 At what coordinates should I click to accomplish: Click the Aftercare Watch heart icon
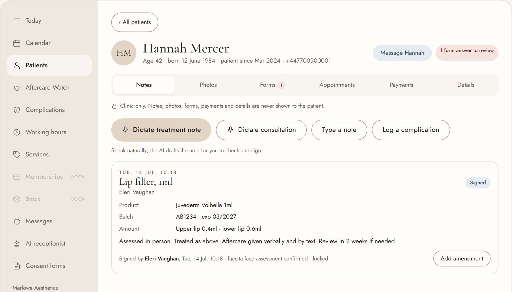[x=17, y=88]
